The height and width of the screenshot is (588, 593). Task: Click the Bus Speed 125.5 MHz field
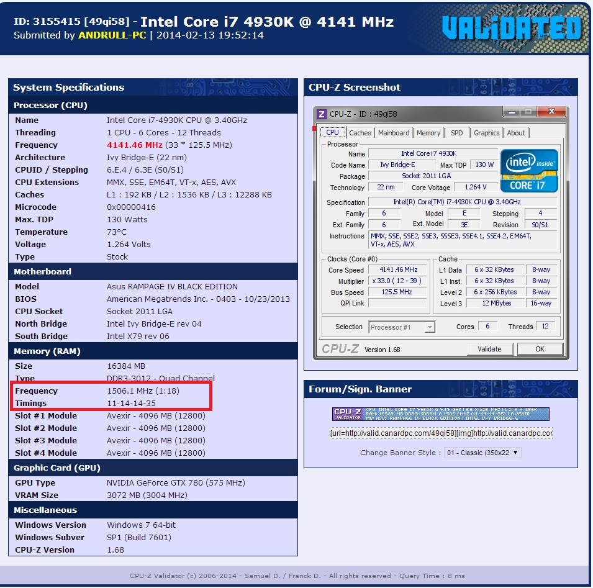coord(398,292)
